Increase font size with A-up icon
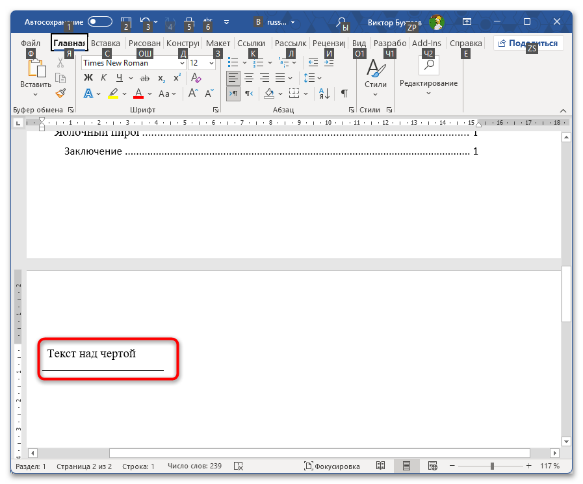Image resolution: width=583 pixels, height=484 pixels. coord(193,94)
